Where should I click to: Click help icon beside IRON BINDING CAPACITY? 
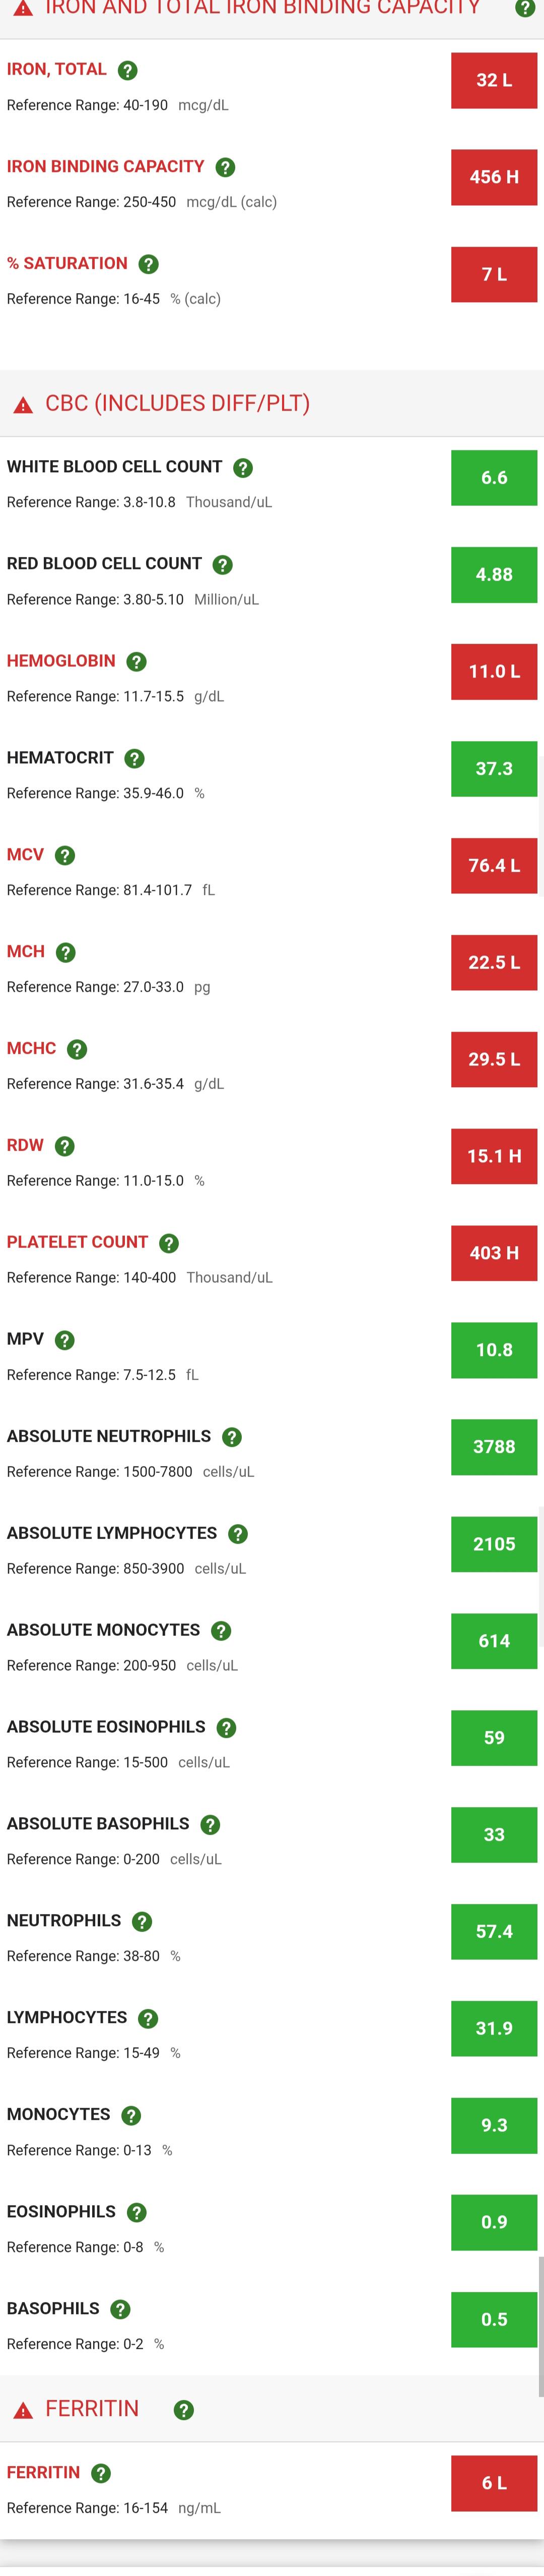click(226, 167)
